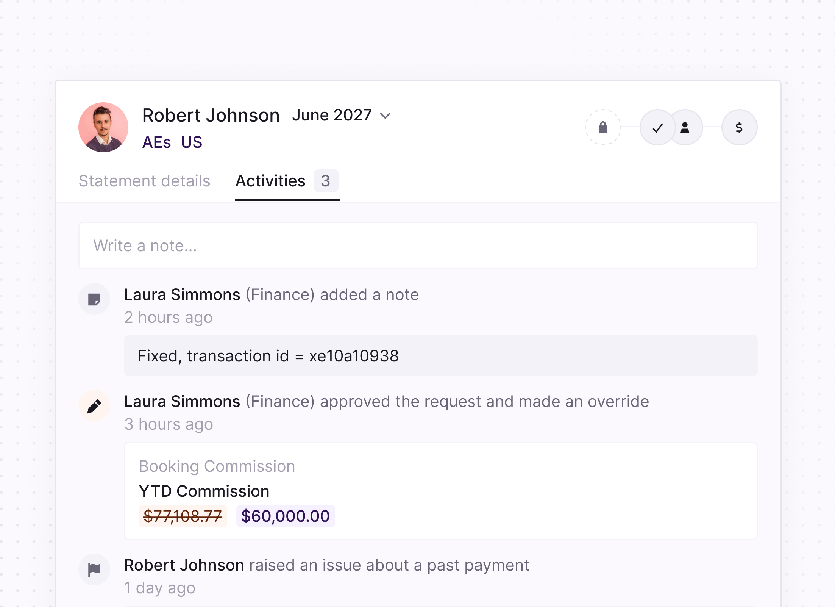Open the AEs team link
The image size is (835, 607).
click(x=157, y=142)
